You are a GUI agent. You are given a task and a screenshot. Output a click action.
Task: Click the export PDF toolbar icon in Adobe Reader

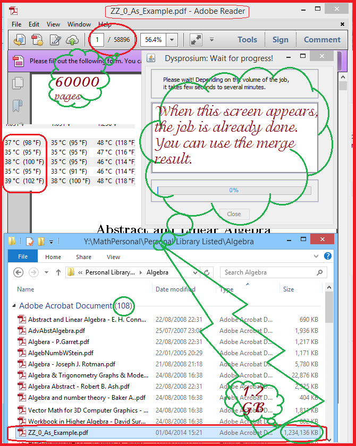point(20,39)
